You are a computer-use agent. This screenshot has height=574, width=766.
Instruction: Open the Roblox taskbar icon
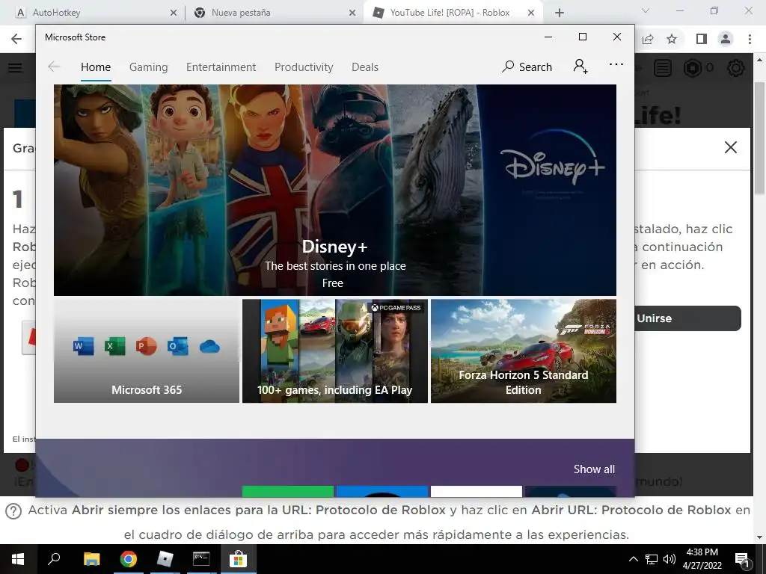point(165,559)
